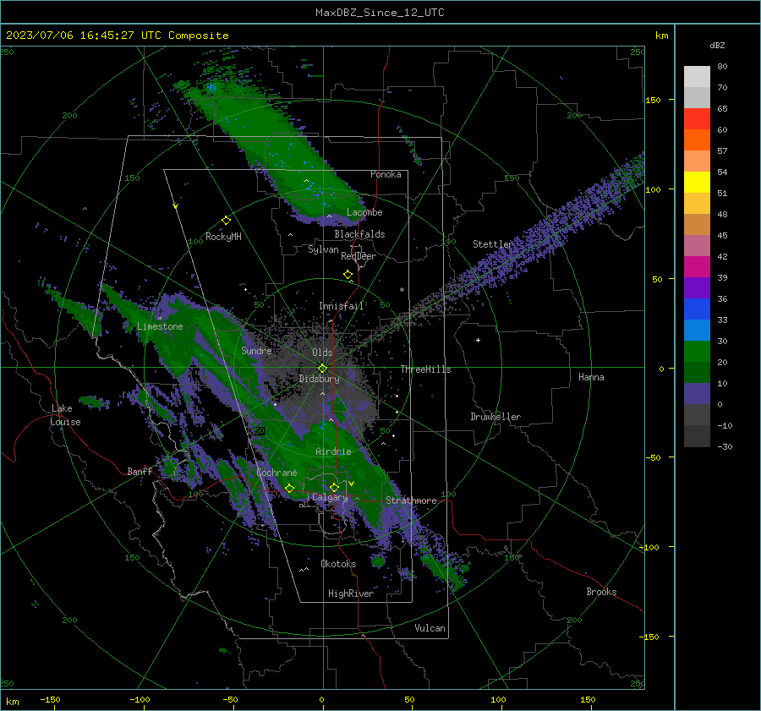Image resolution: width=761 pixels, height=711 pixels.
Task: Click the Calgary city label
Action: [x=330, y=497]
